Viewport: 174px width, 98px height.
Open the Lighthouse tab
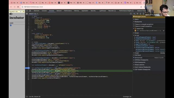tap(102, 11)
